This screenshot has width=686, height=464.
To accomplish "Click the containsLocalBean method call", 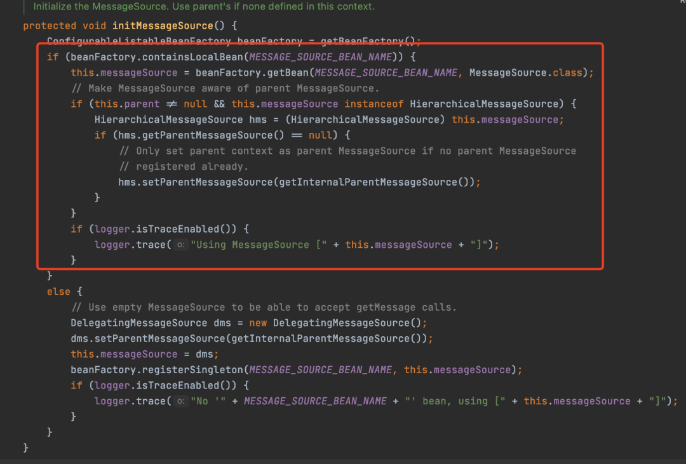I will [x=192, y=57].
